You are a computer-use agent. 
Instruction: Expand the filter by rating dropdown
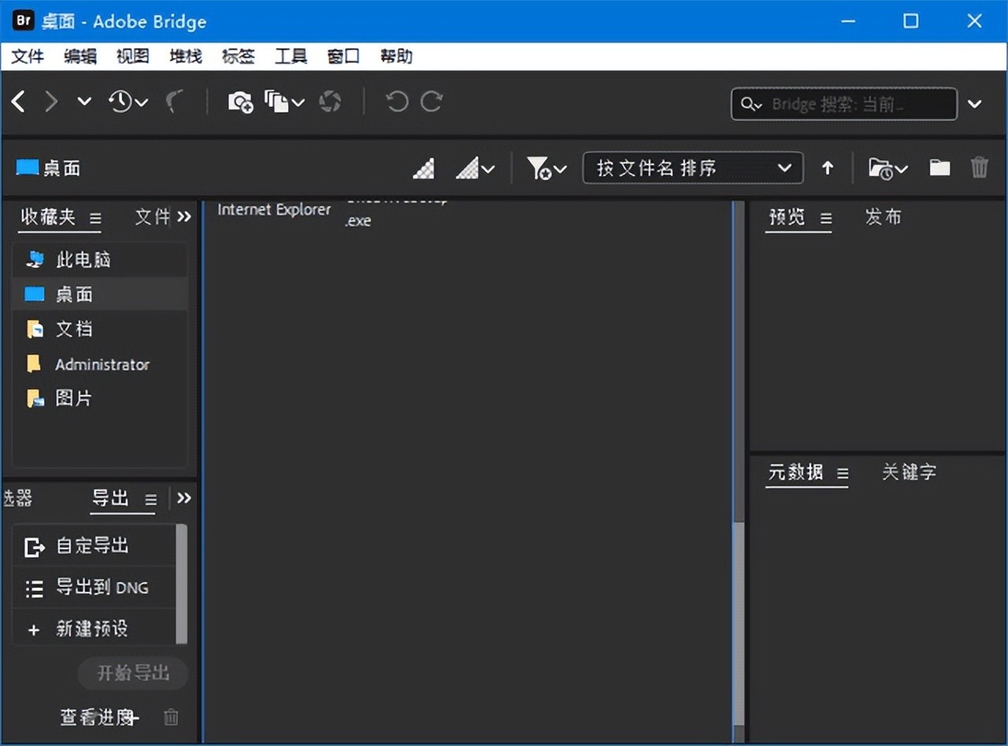click(547, 168)
